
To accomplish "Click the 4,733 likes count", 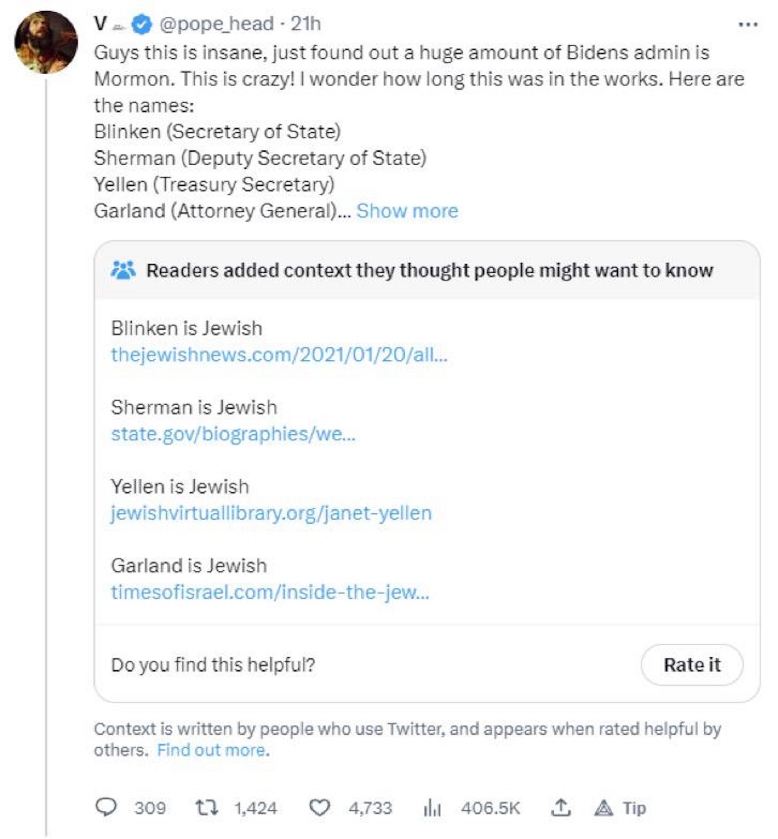I will coord(370,808).
